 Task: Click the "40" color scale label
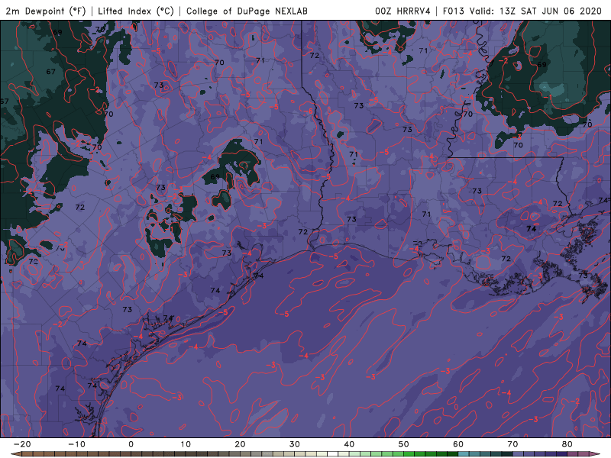[349, 444]
